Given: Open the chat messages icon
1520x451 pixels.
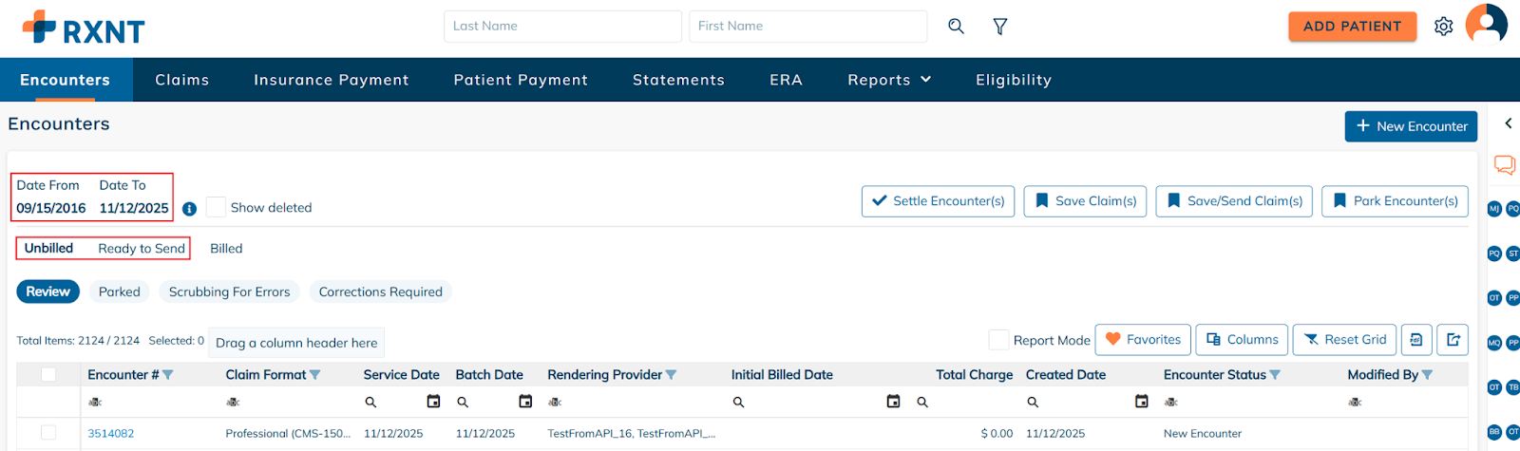Looking at the screenshot, I should click(x=1505, y=165).
